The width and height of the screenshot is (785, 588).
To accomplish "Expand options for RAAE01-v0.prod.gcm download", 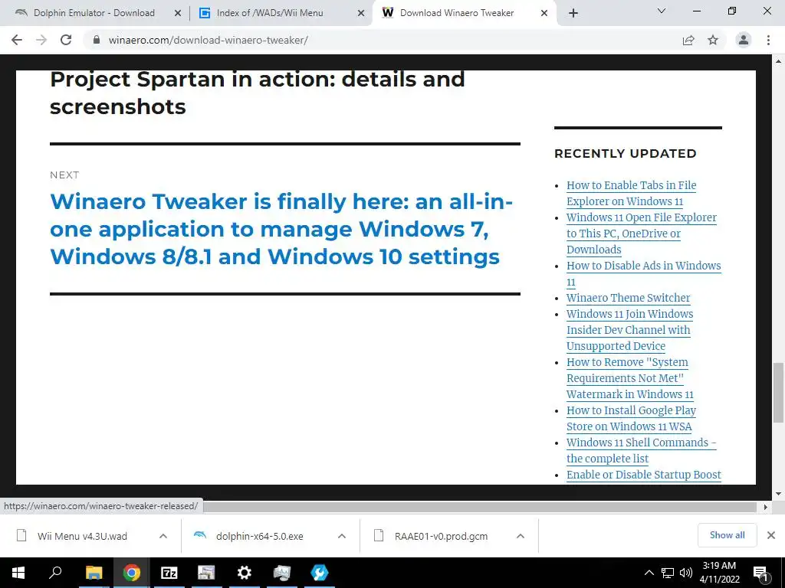I will pos(521,537).
